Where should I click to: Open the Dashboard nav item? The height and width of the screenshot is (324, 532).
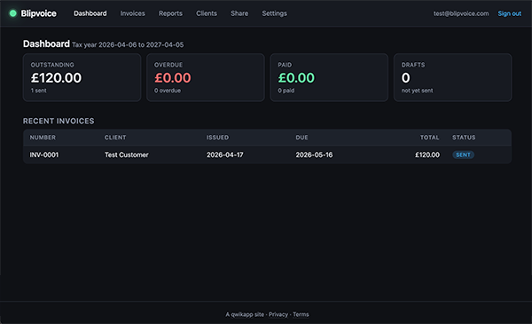click(90, 13)
